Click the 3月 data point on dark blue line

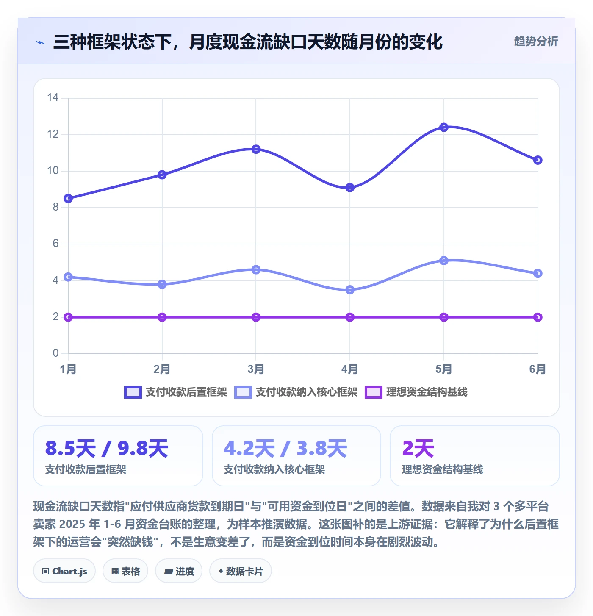click(256, 149)
